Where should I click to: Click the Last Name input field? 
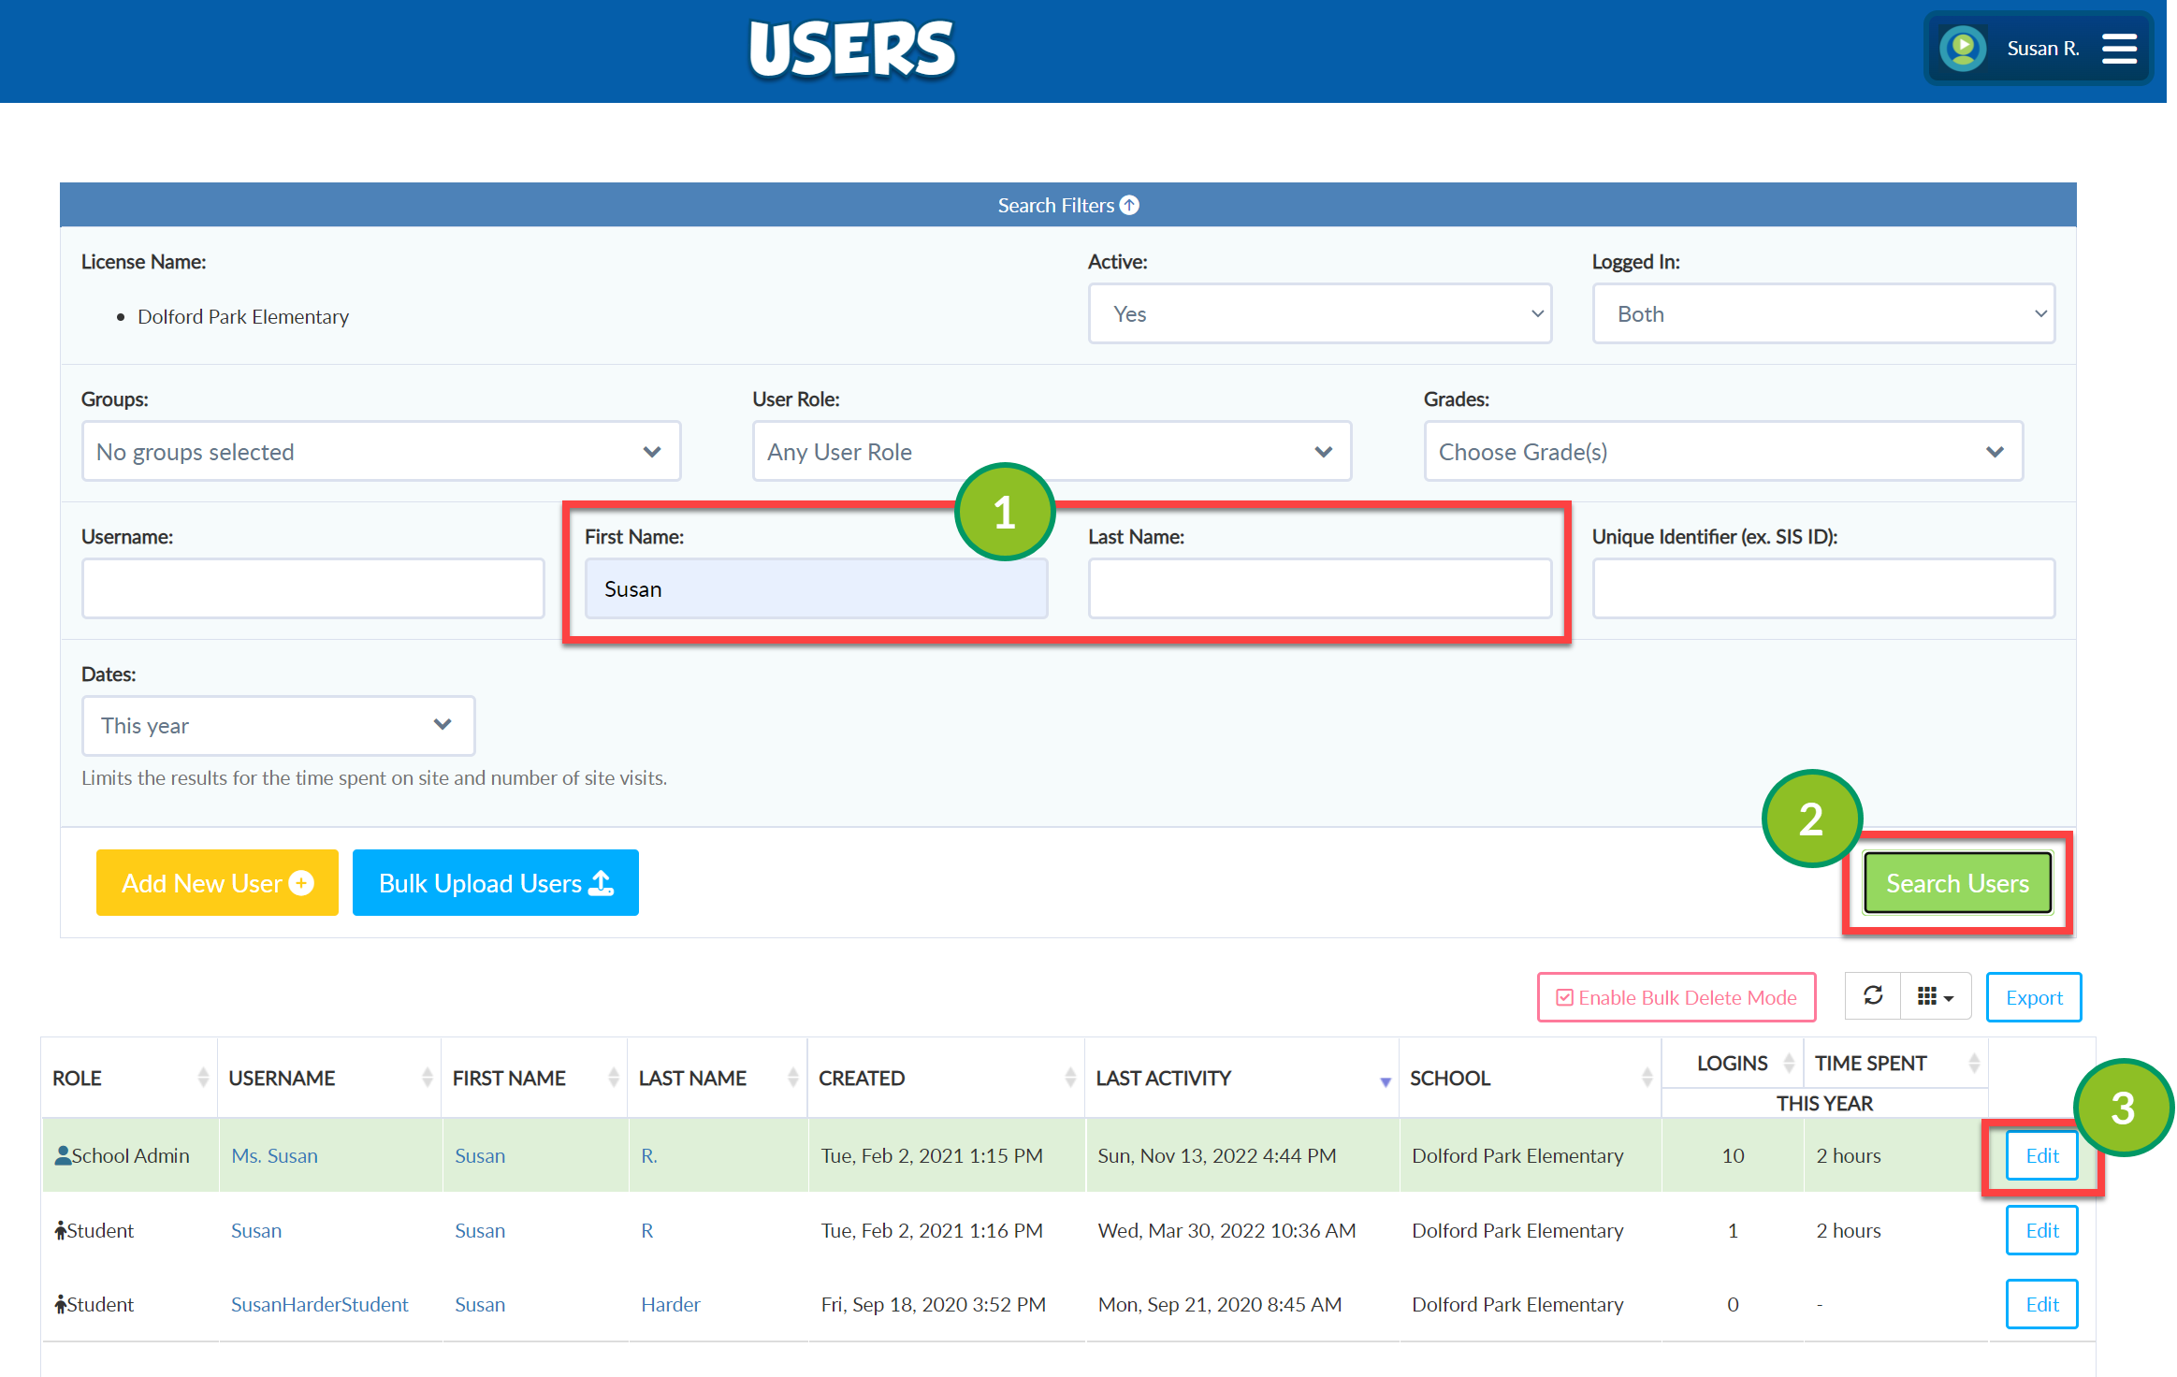[1319, 588]
